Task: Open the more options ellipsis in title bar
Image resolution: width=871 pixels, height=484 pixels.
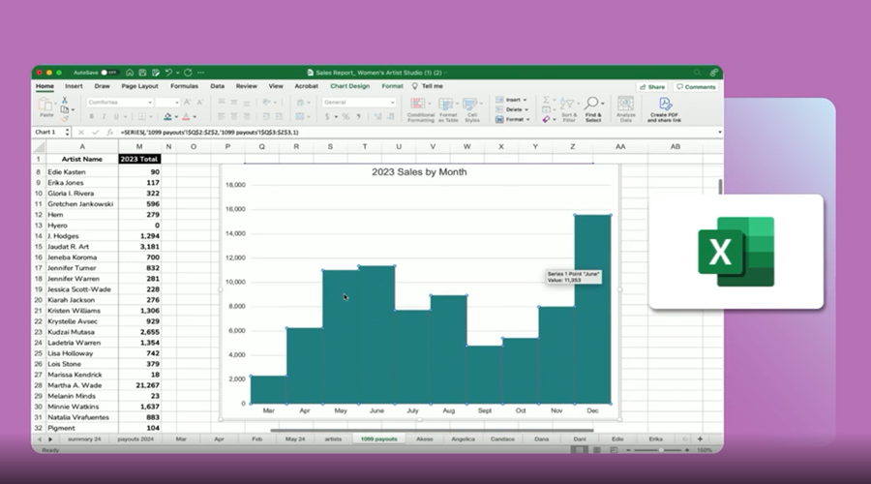Action: pyautogui.click(x=200, y=73)
